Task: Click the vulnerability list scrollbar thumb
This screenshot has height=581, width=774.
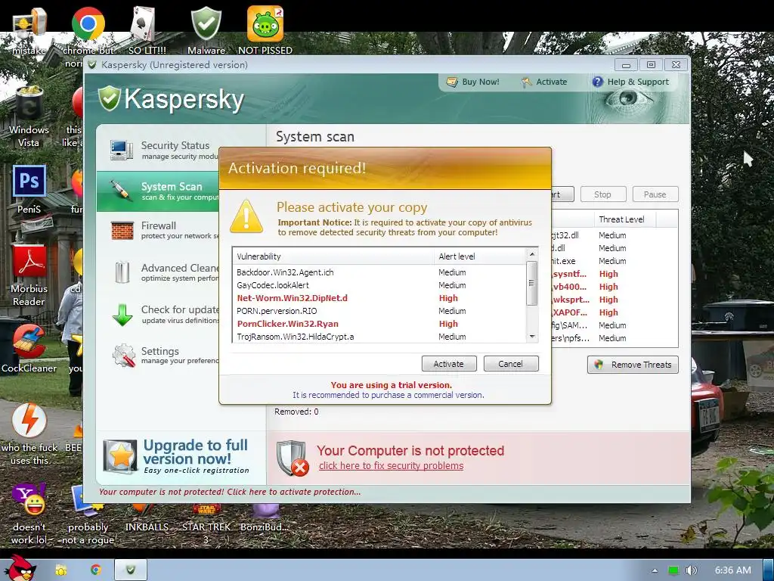Action: (x=531, y=283)
